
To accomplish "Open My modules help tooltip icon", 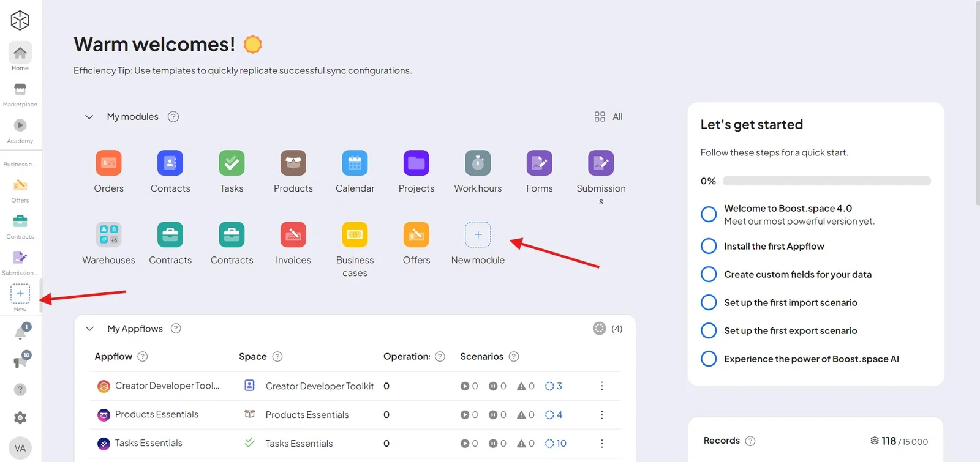I will click(x=173, y=117).
